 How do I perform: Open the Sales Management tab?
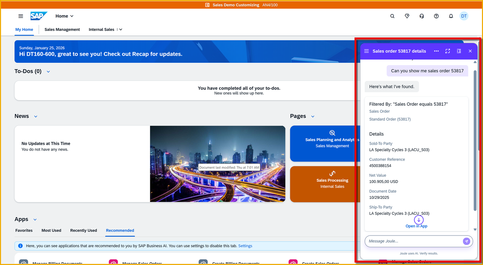click(62, 30)
